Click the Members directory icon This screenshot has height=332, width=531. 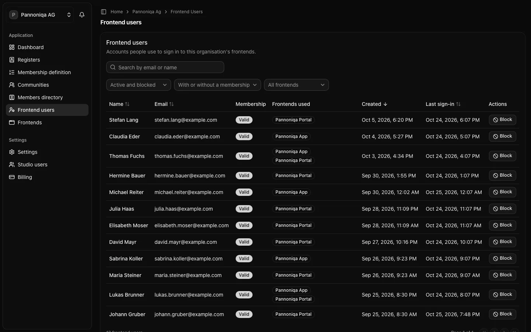[x=12, y=97]
